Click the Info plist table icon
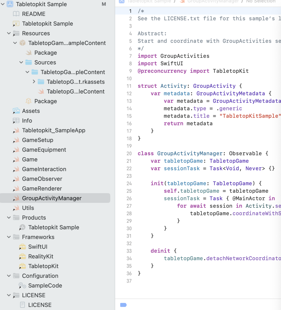281x310 pixels. pos(16,120)
